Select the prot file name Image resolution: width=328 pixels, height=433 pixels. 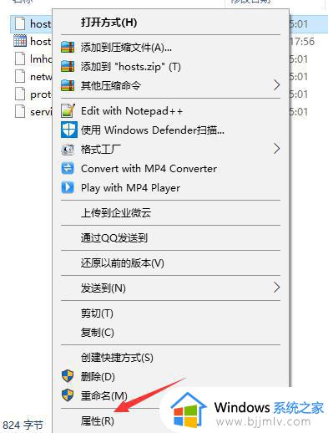click(x=41, y=94)
